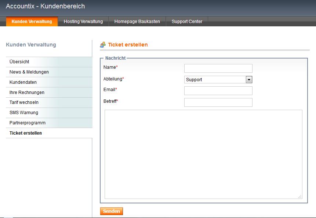Screen dimensions: 316x218
Task: Select the Kunden Verwaltung tab
Action: click(32, 22)
